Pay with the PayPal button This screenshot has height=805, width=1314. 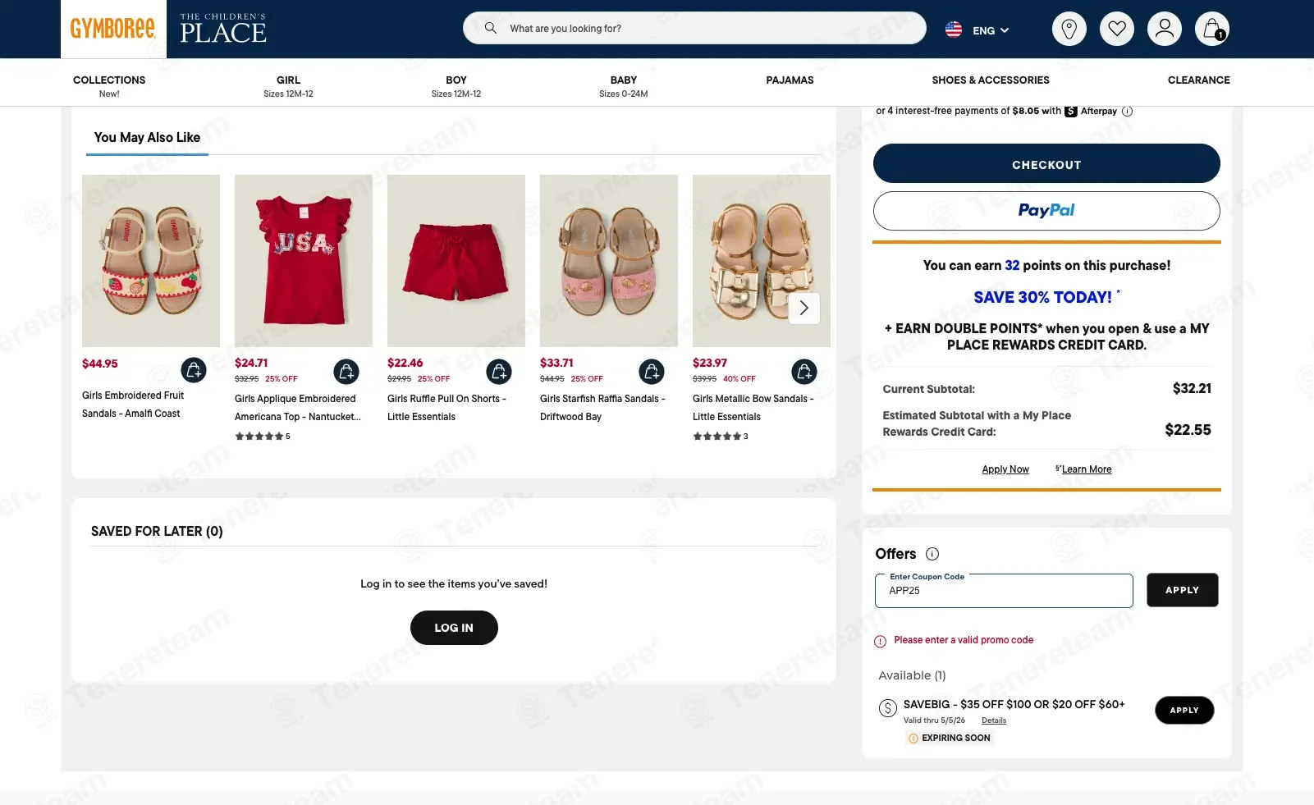(x=1046, y=211)
